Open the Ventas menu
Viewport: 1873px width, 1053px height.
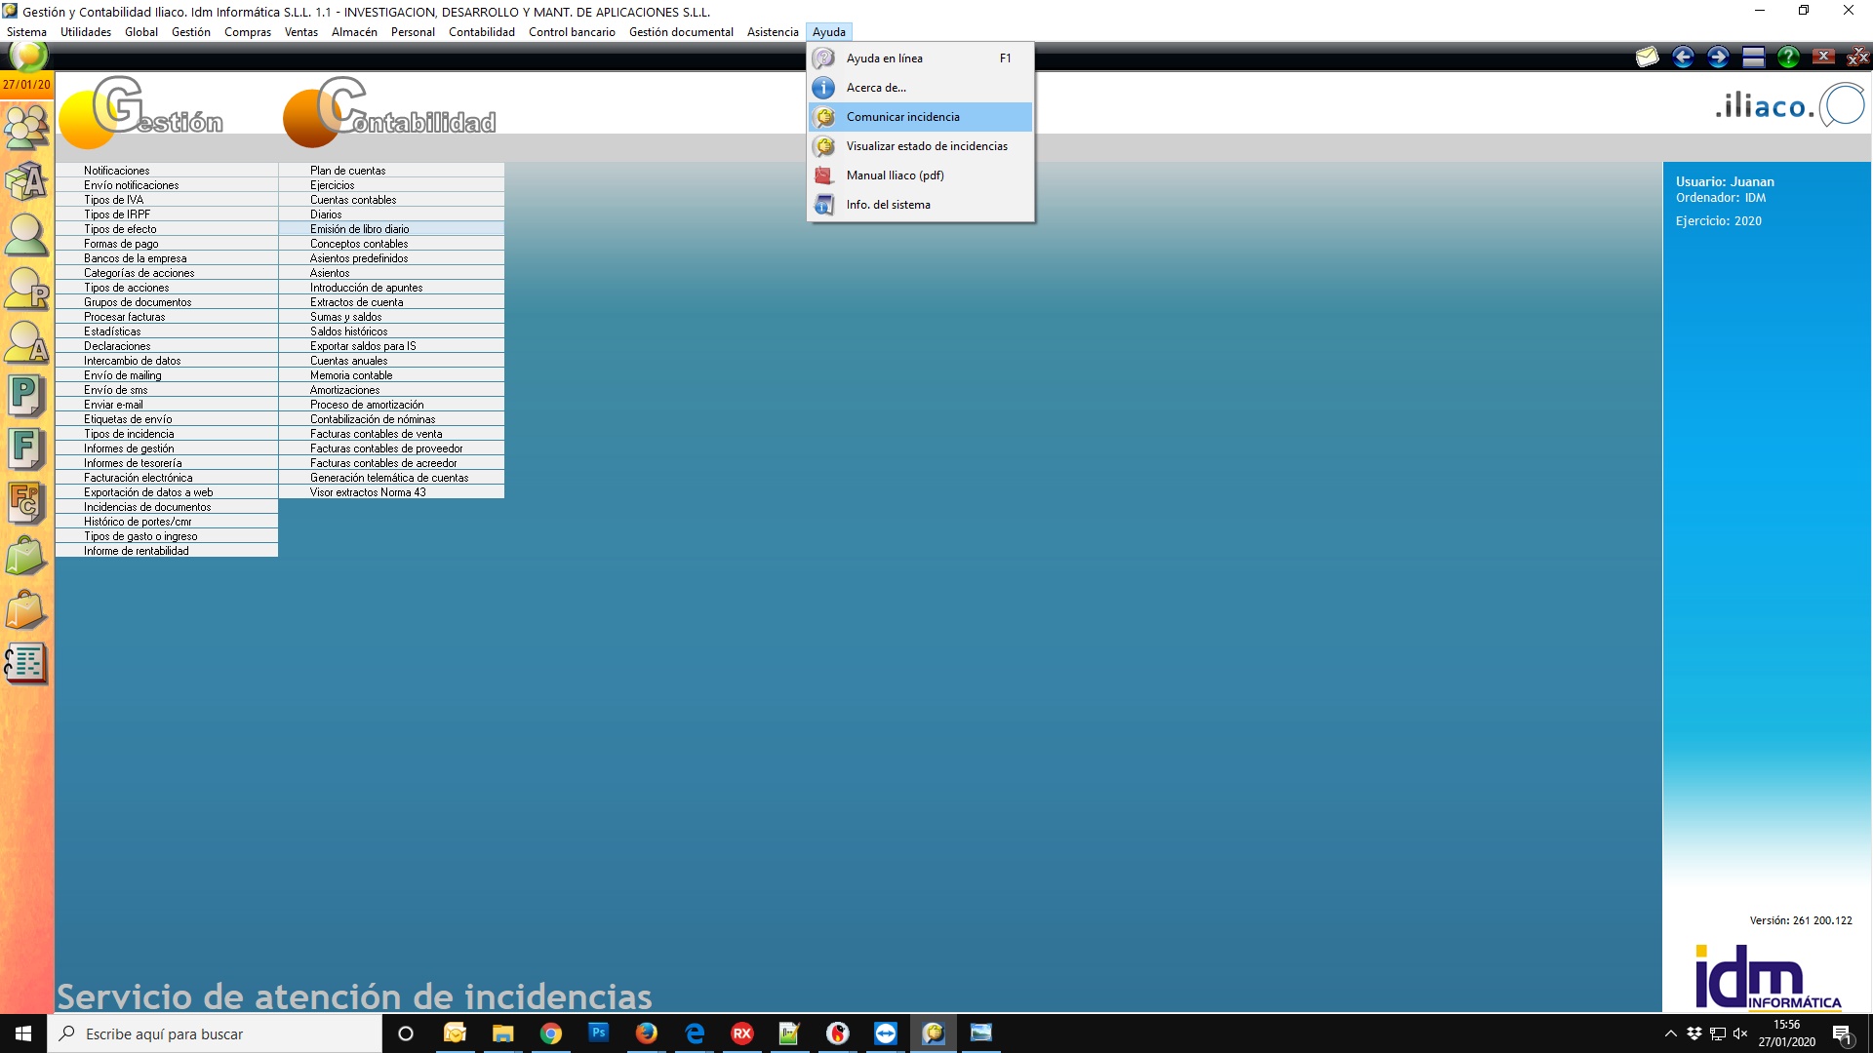click(301, 32)
